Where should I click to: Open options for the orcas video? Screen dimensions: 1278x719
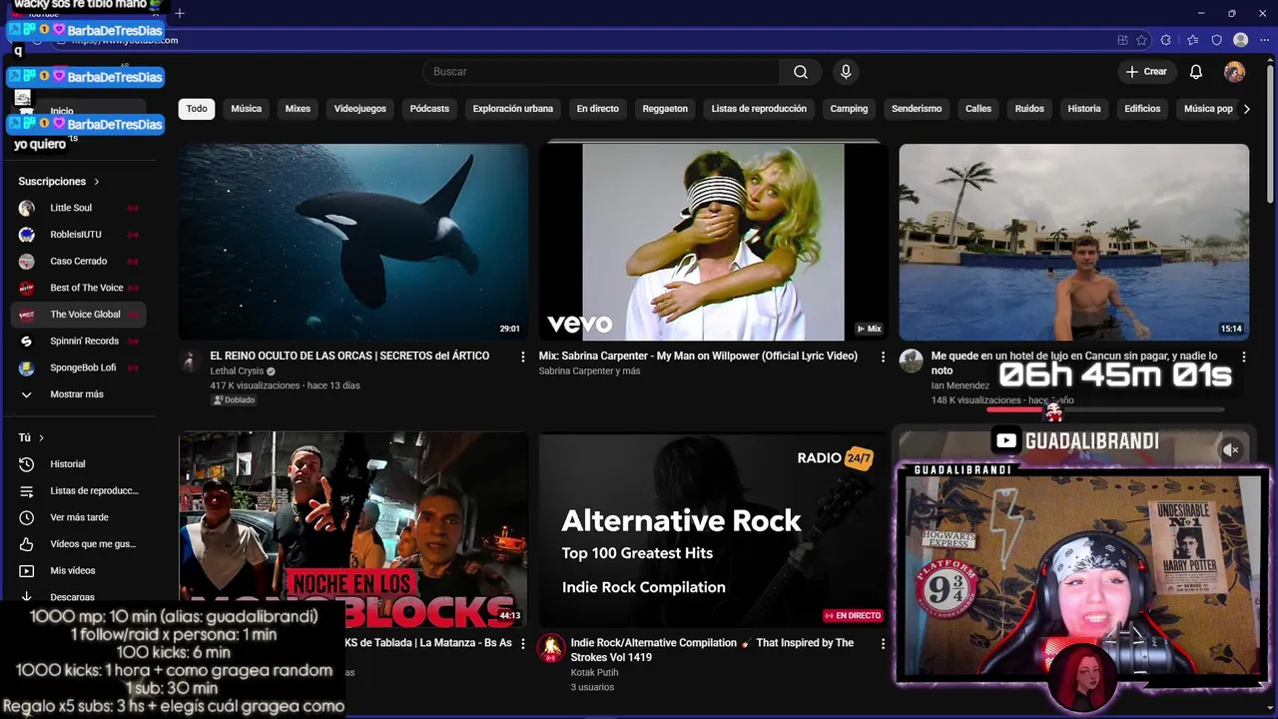pyautogui.click(x=522, y=357)
